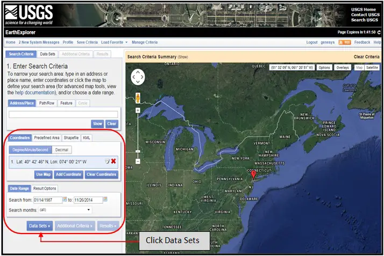The width and height of the screenshot is (384, 256).
Task: Click the page expiry refresh icon
Action: coord(379,32)
